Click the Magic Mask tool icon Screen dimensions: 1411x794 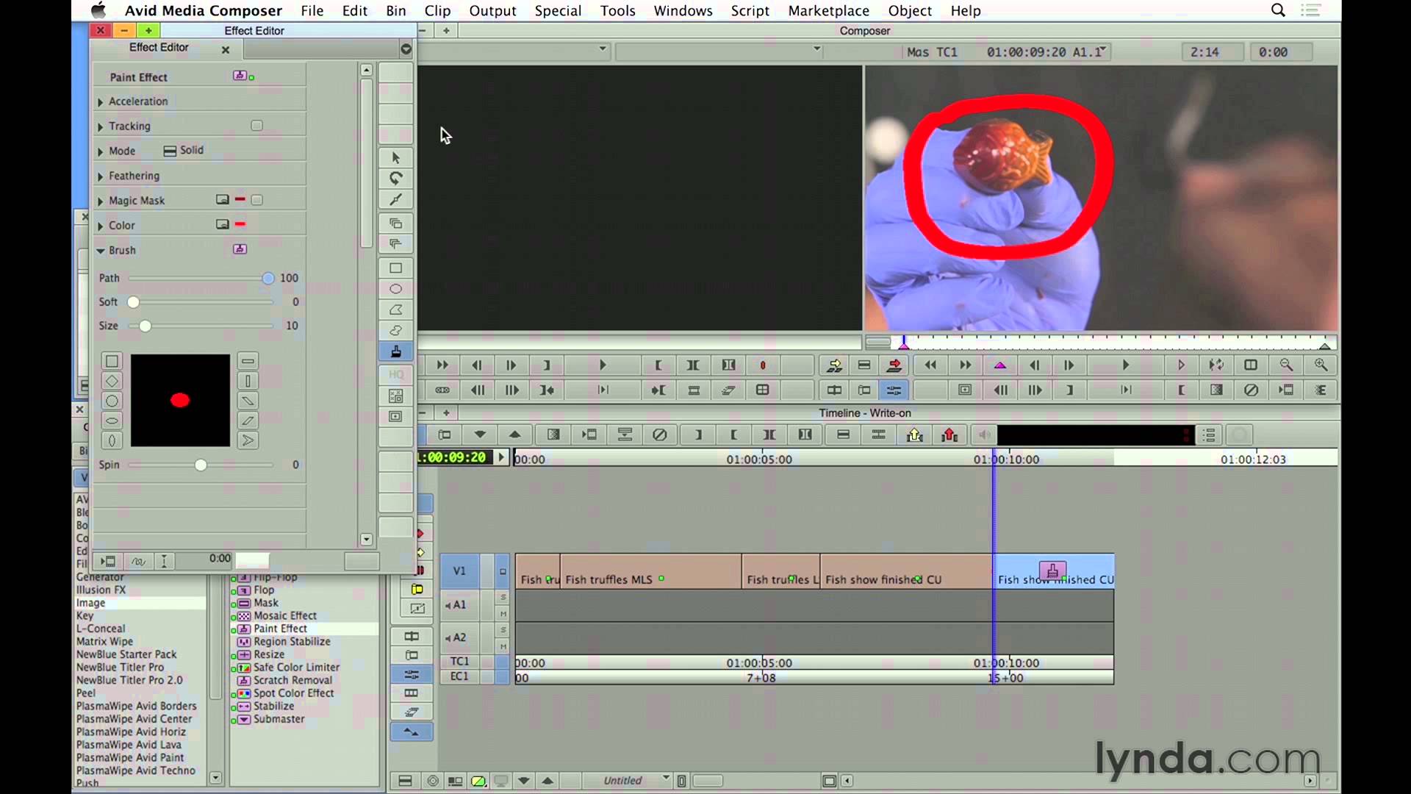222,200
